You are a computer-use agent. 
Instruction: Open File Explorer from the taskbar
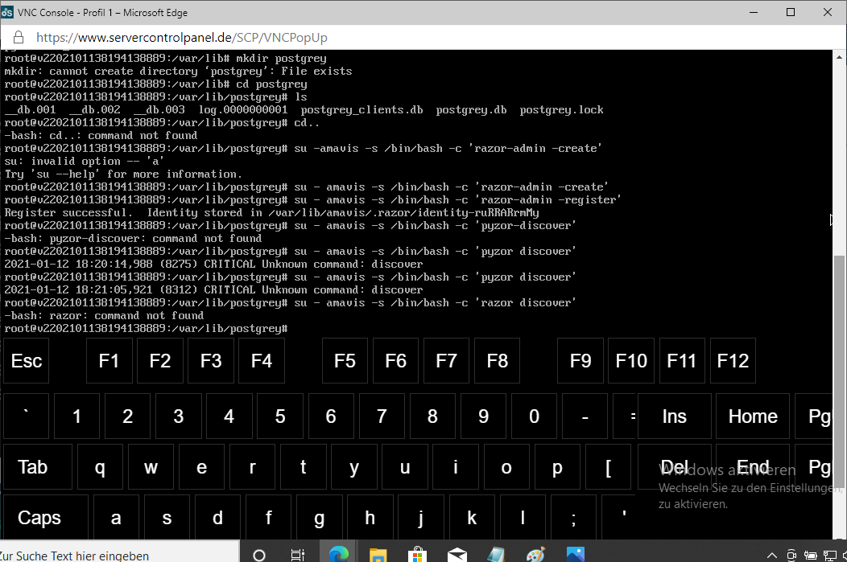click(378, 554)
